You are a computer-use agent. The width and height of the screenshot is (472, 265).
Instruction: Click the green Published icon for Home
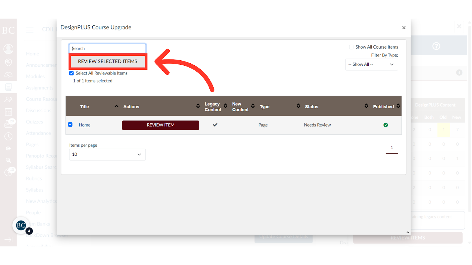click(x=386, y=125)
